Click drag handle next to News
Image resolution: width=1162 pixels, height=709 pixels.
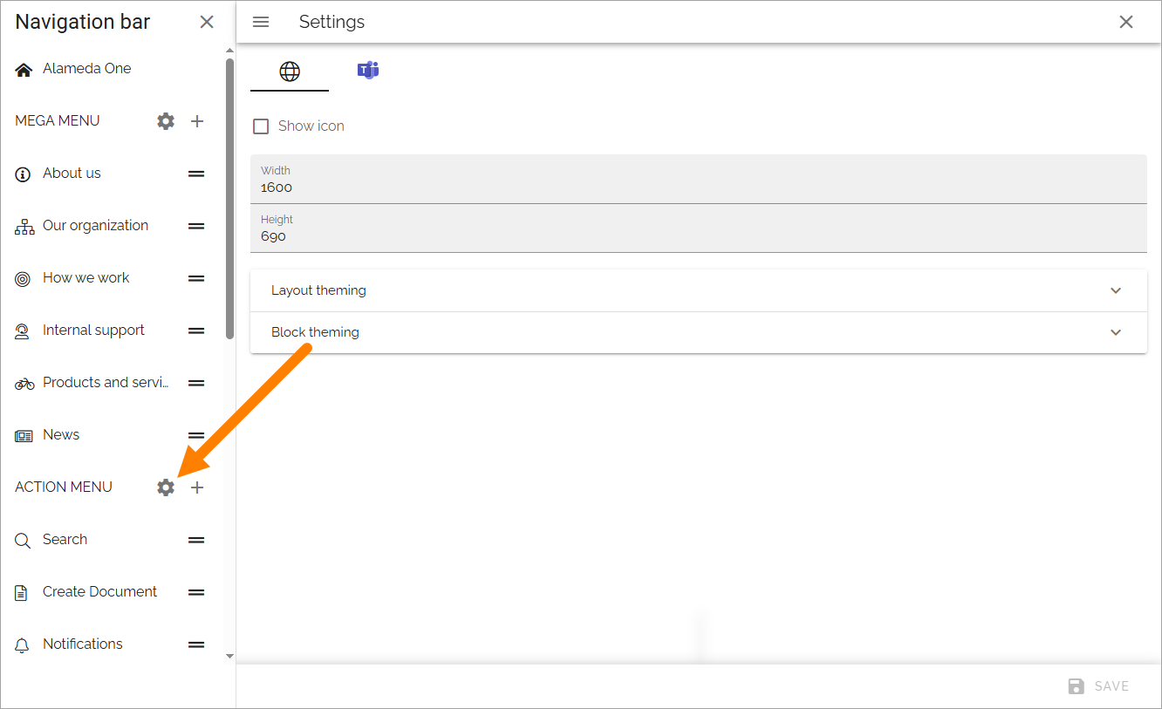(x=197, y=435)
